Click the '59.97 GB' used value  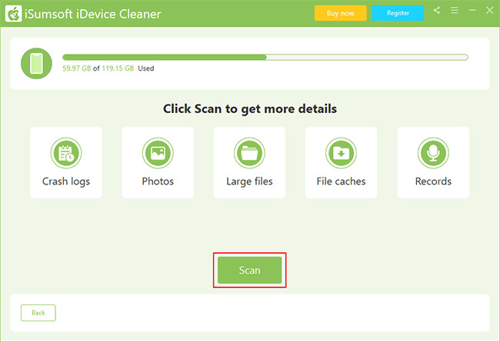76,68
